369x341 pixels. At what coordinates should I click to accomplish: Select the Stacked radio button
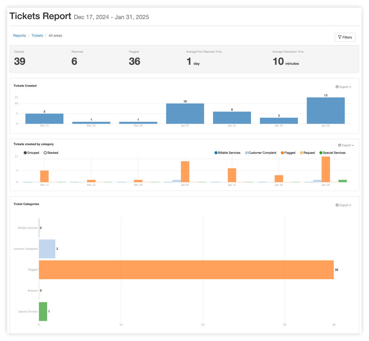tap(45, 153)
